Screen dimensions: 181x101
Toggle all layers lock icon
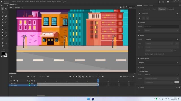pos(35,81)
